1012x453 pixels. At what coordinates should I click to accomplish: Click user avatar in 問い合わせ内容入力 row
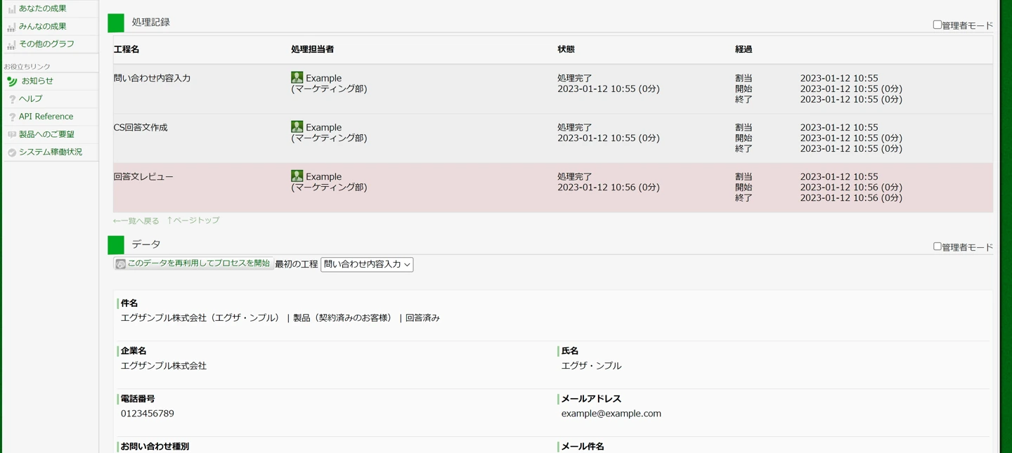tap(297, 77)
